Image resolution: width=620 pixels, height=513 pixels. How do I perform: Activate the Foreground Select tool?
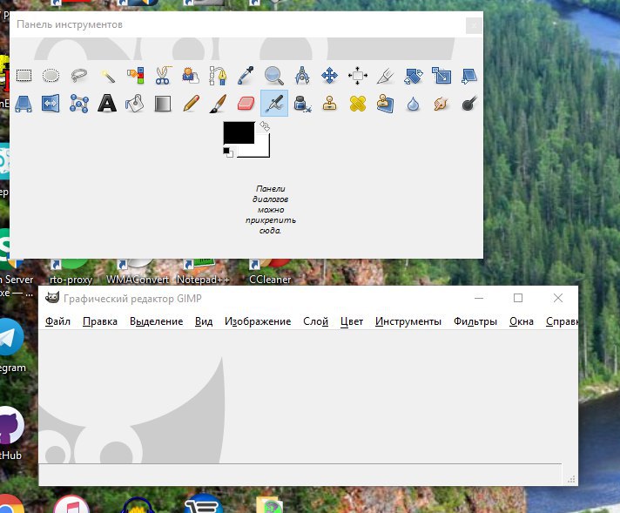(191, 75)
